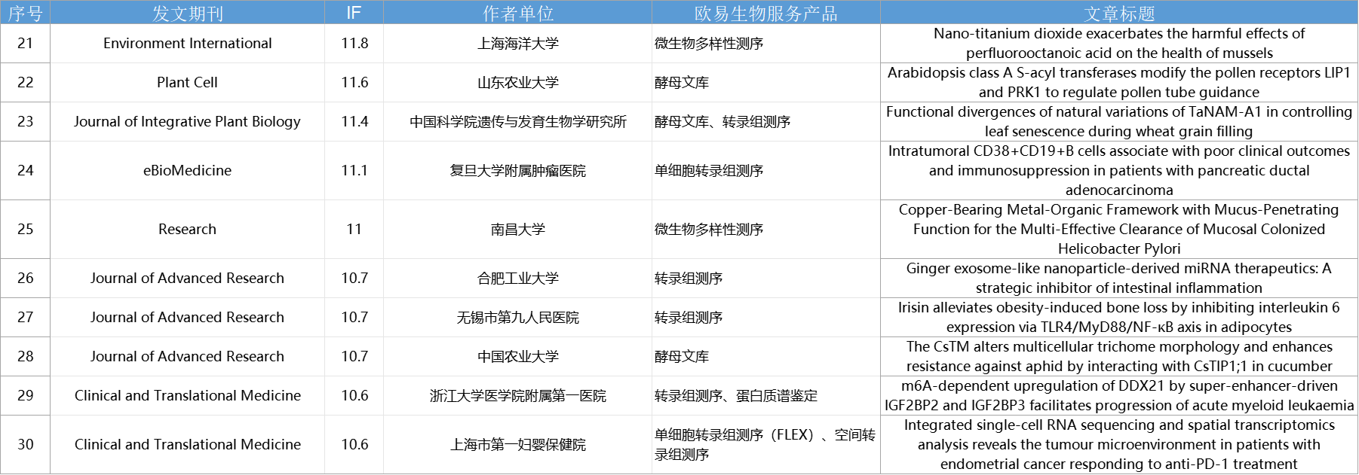Click the Irisin alleviates obesity-induced bone loss title
Viewport: 1359px width, 475px height.
[1119, 318]
